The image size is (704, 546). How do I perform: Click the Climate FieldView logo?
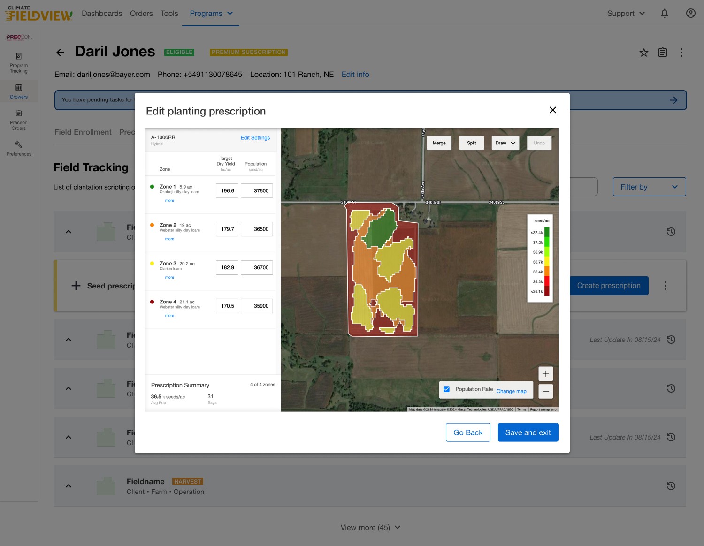(x=39, y=14)
